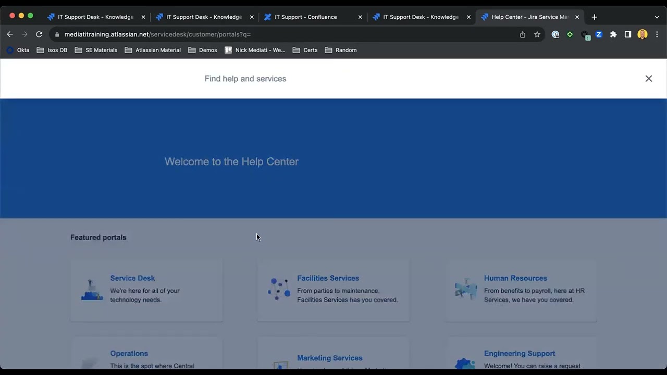Open the Okta bookmark
Image resolution: width=667 pixels, height=375 pixels.
click(x=18, y=50)
